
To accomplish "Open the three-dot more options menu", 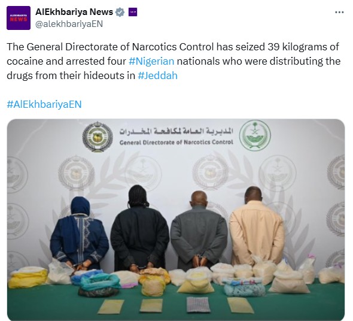I will [339, 13].
